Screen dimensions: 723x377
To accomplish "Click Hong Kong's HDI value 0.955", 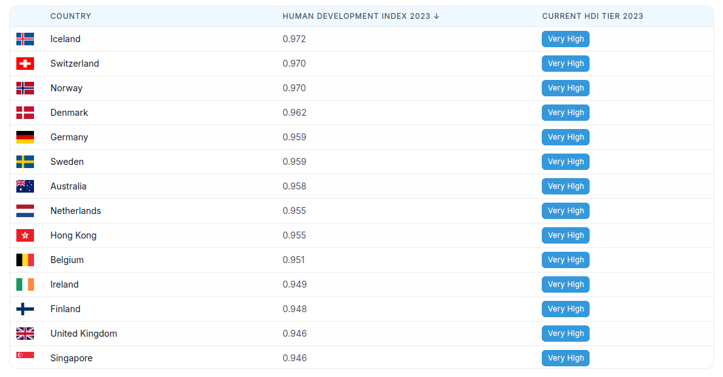I will tap(294, 235).
